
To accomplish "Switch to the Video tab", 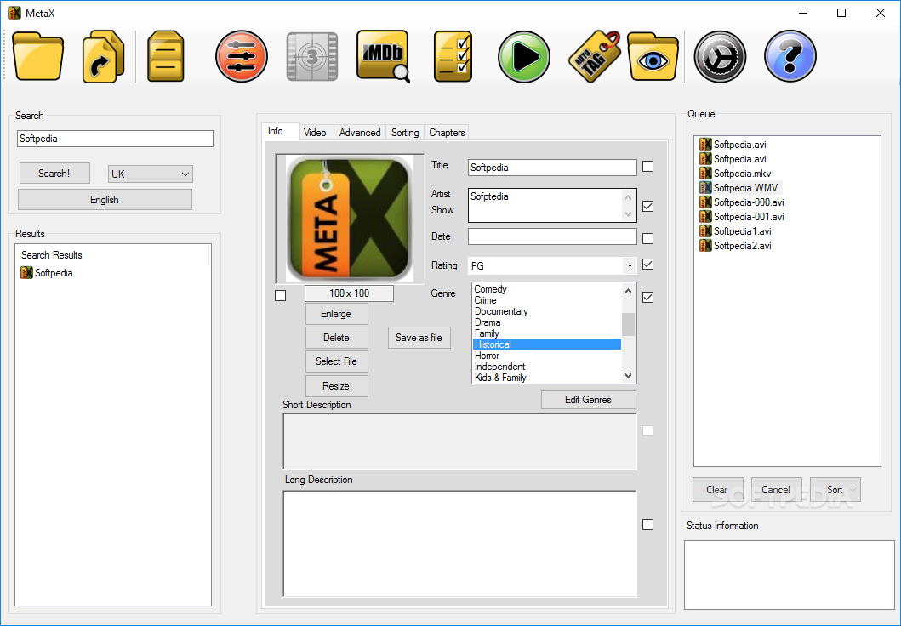I will click(x=315, y=133).
